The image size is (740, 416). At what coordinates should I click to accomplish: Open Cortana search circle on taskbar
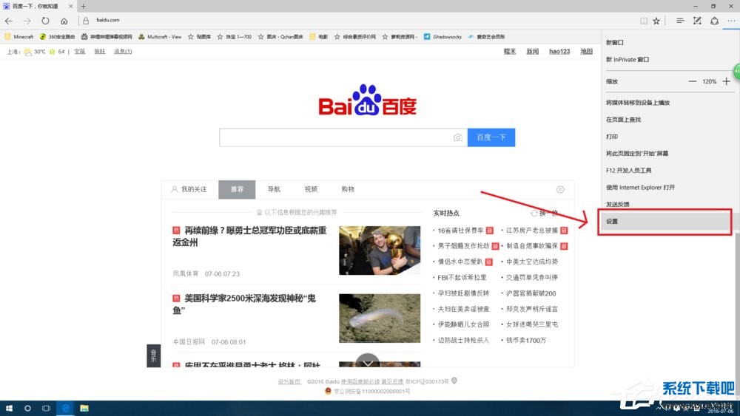tap(28, 408)
